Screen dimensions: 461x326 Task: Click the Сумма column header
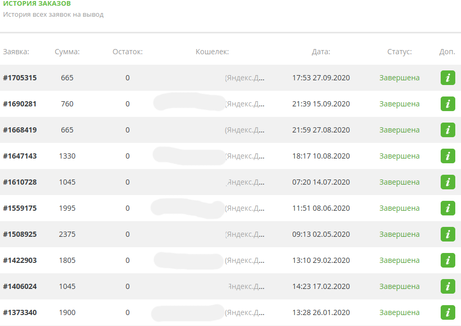[67, 52]
